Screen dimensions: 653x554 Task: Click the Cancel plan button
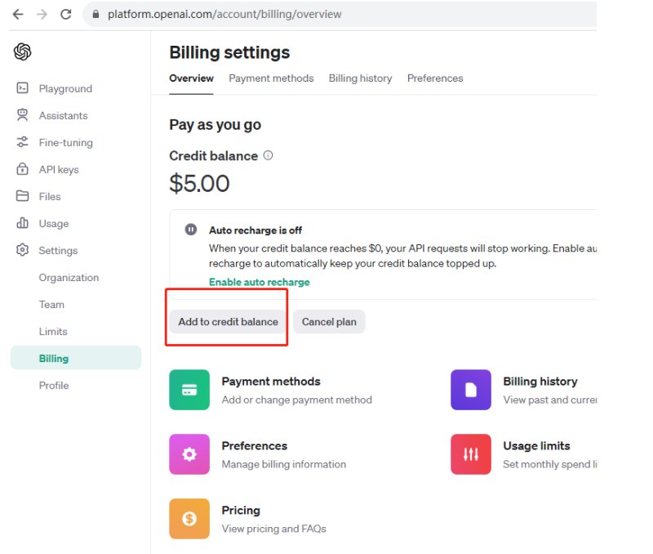point(329,321)
